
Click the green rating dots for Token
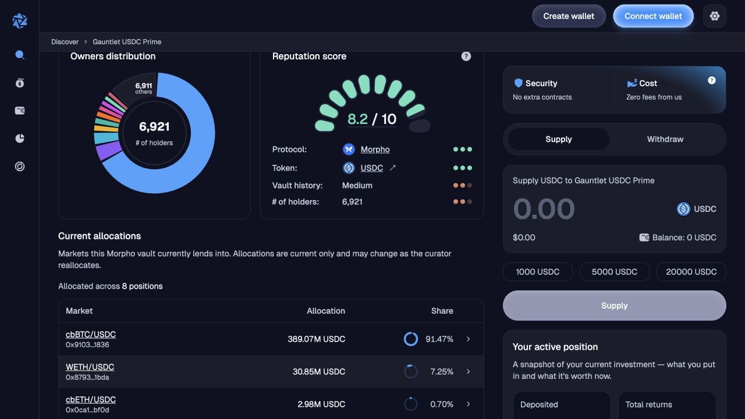[x=463, y=168]
